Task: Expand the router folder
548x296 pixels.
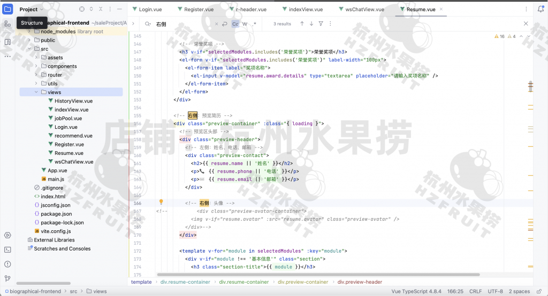Action: pyautogui.click(x=36, y=75)
